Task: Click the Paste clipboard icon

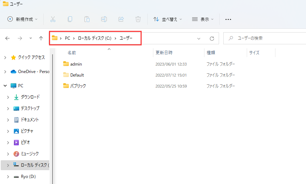Action: tap(87, 19)
